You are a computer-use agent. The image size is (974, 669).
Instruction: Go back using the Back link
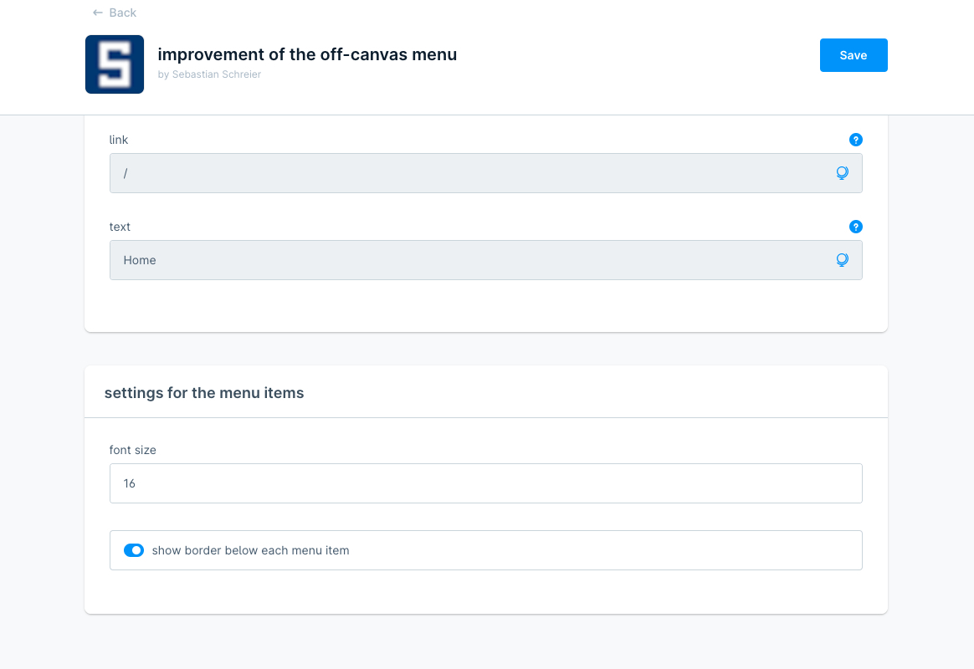[x=122, y=13]
